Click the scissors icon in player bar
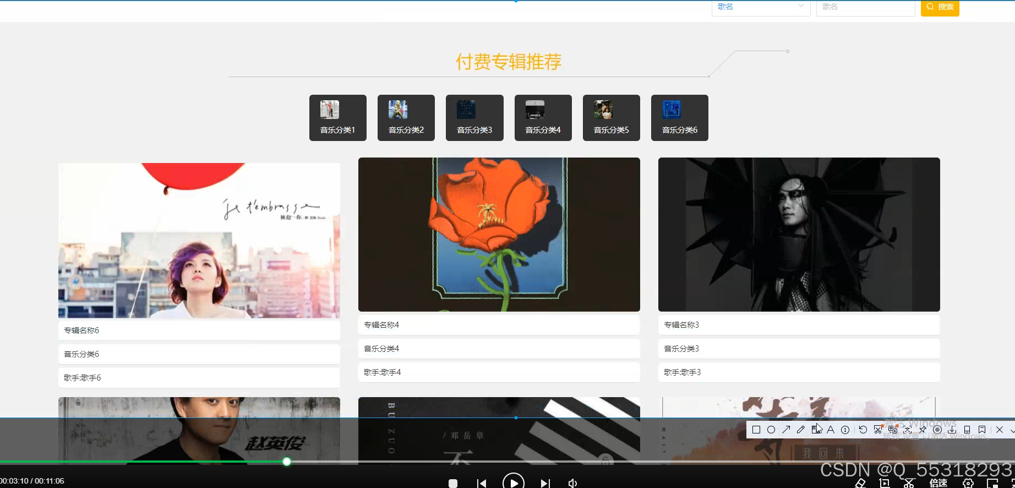1015x488 pixels. point(909,483)
